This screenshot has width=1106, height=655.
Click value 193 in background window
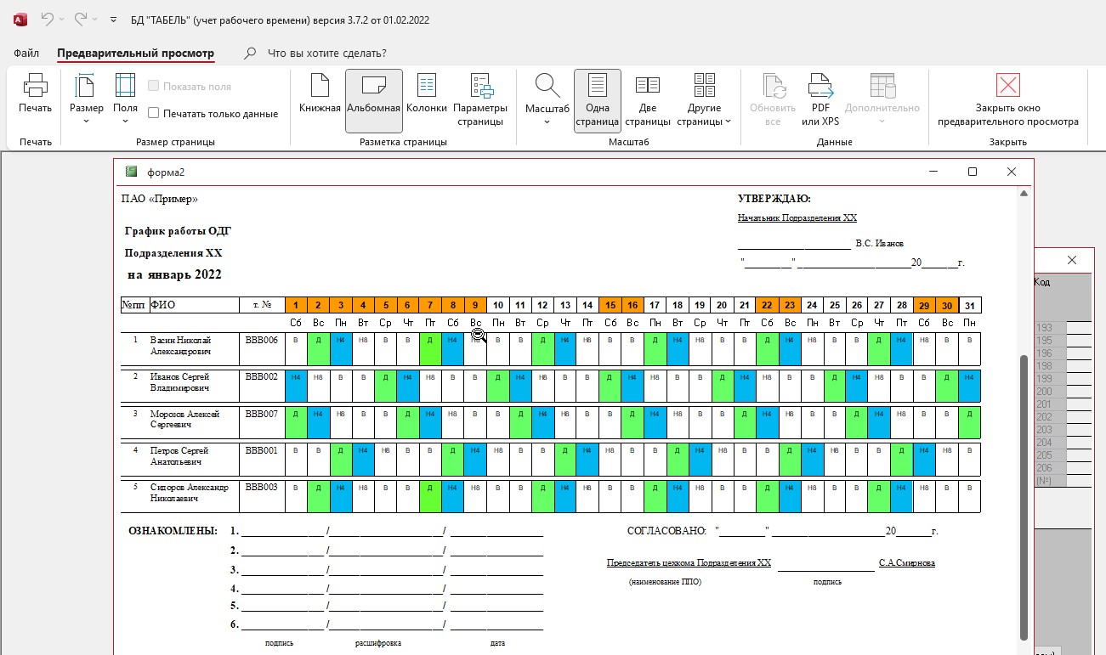1044,328
